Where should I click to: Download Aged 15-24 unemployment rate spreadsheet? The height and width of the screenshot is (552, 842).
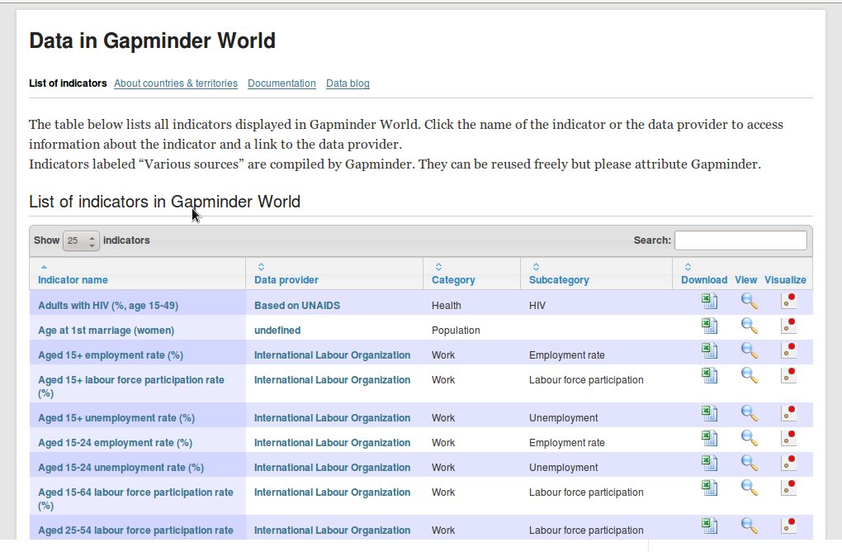pos(709,464)
